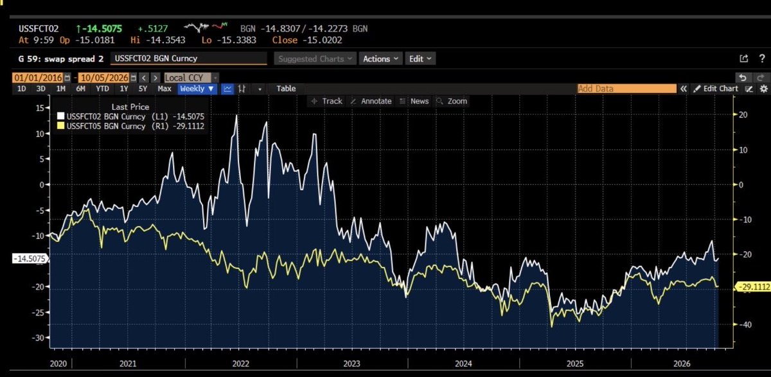Screen dimensions: 771x377
Task: Open start date calendar picker icon
Action: pyautogui.click(x=67, y=78)
